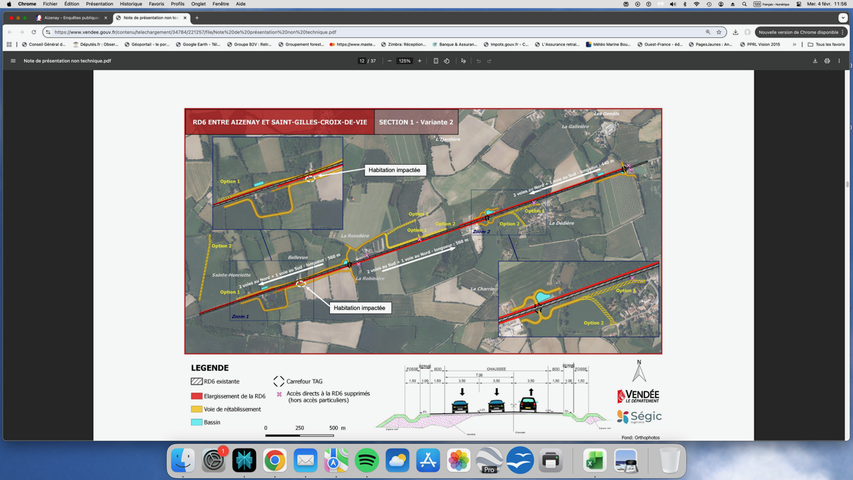Image resolution: width=853 pixels, height=480 pixels.
Task: Click the PDF page number field
Action: click(x=362, y=61)
